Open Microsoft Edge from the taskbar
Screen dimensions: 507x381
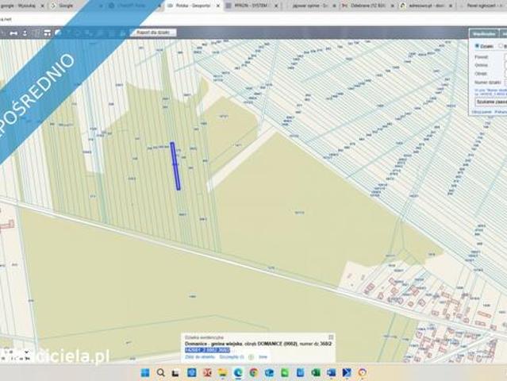238,372
